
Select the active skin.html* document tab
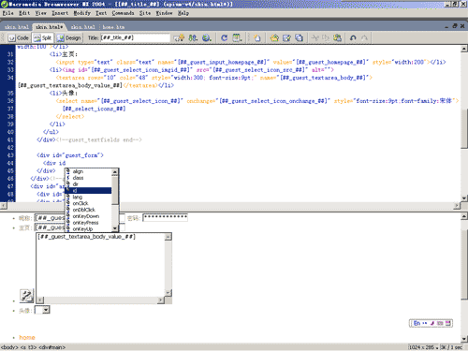(x=50, y=27)
